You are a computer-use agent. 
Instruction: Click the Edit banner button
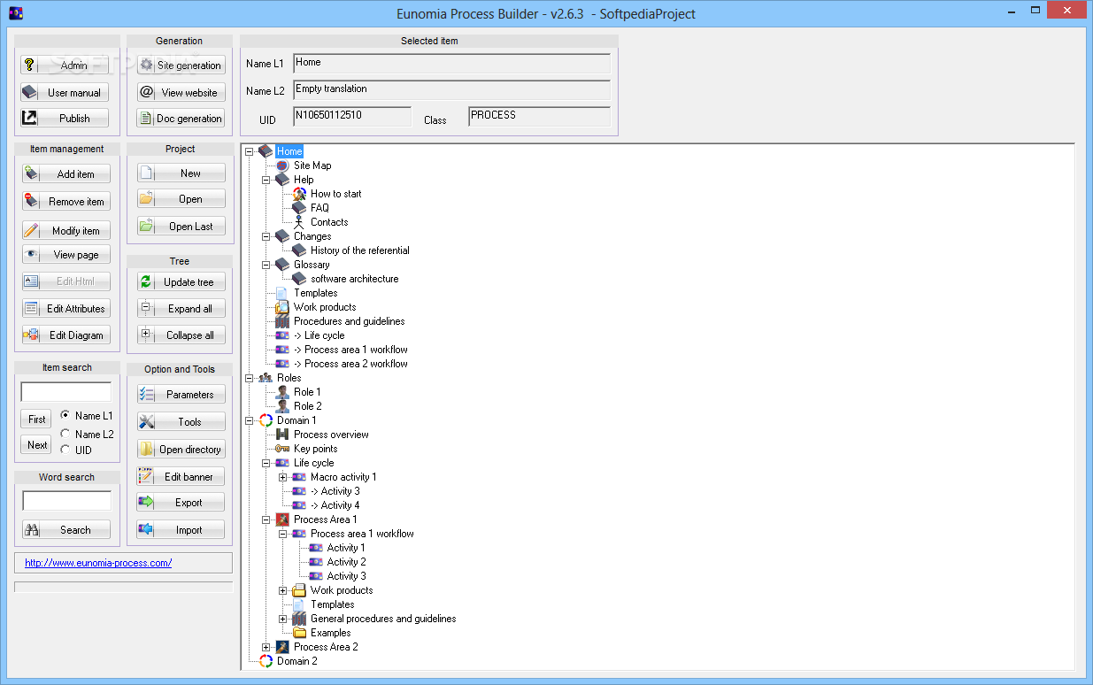pyautogui.click(x=181, y=476)
